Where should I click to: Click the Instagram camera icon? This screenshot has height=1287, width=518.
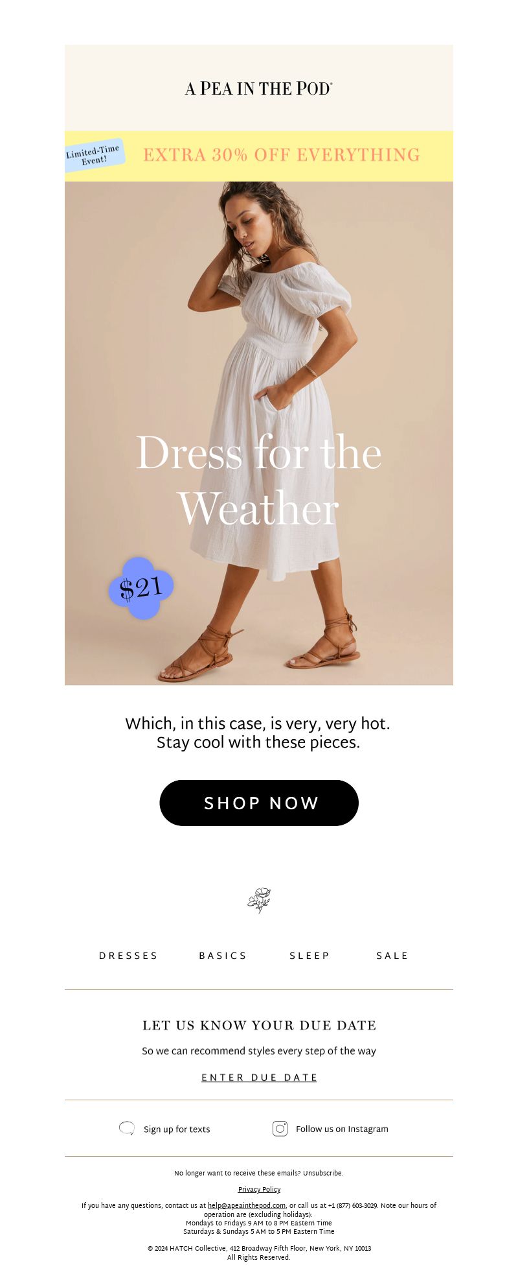tap(280, 1129)
